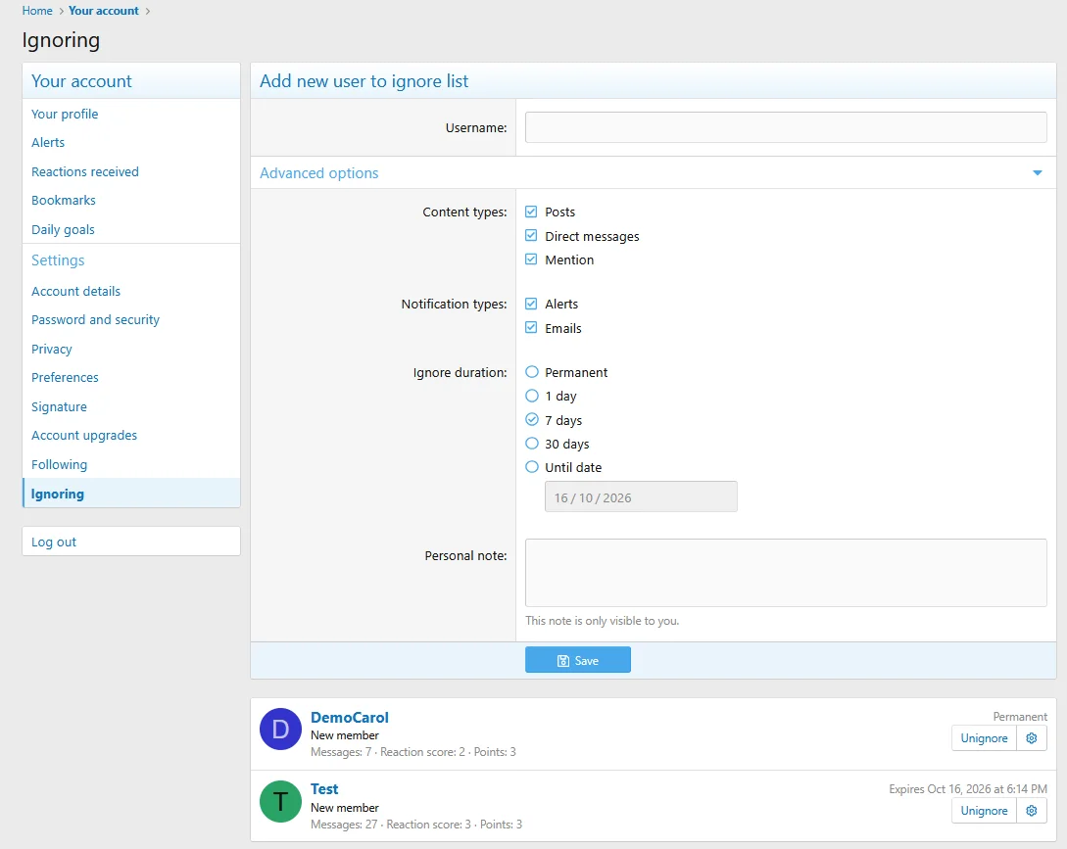The width and height of the screenshot is (1067, 849).
Task: Select the Until date radio option
Action: [532, 467]
